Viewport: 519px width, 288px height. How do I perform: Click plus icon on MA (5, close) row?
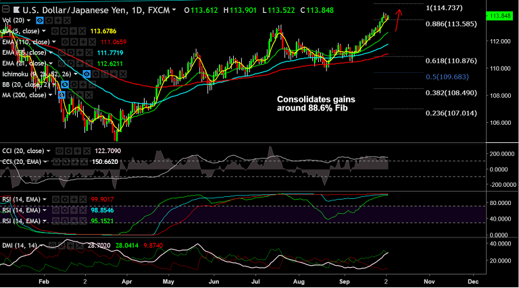(73, 32)
